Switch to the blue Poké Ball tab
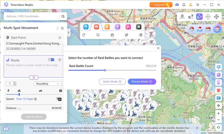224x134 pixels. click(86, 27)
